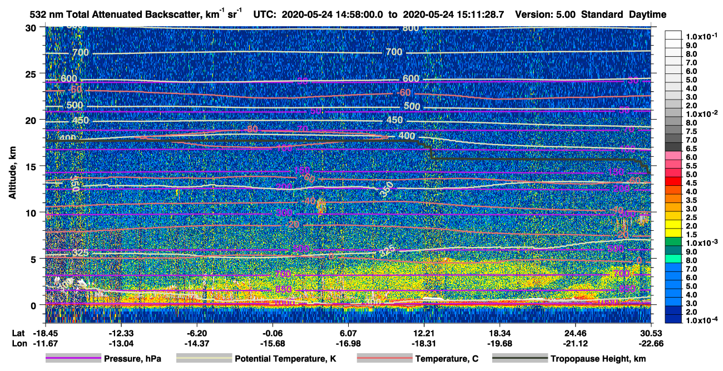This screenshot has height=371, width=723.
Task: Click the longitude value '-11.67'
Action: [x=45, y=343]
